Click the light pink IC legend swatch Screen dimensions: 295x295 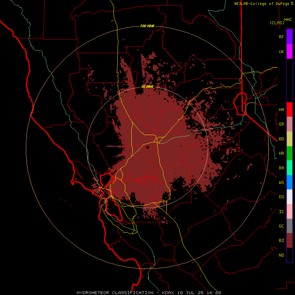[x=289, y=211]
